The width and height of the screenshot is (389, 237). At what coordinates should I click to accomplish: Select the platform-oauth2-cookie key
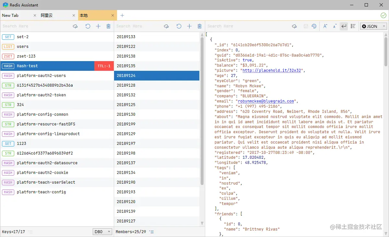point(57,173)
